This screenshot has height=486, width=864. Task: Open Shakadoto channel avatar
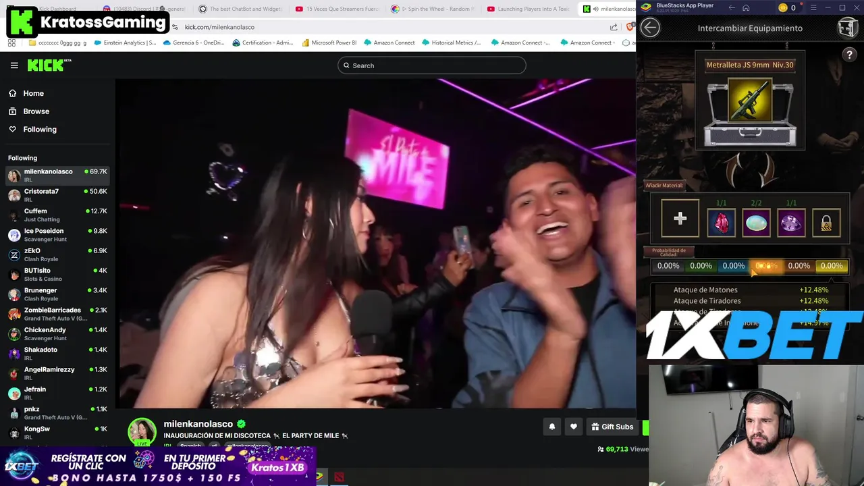(14, 354)
